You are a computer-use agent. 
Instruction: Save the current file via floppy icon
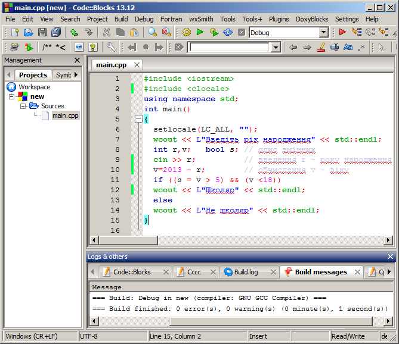pyautogui.click(x=42, y=33)
